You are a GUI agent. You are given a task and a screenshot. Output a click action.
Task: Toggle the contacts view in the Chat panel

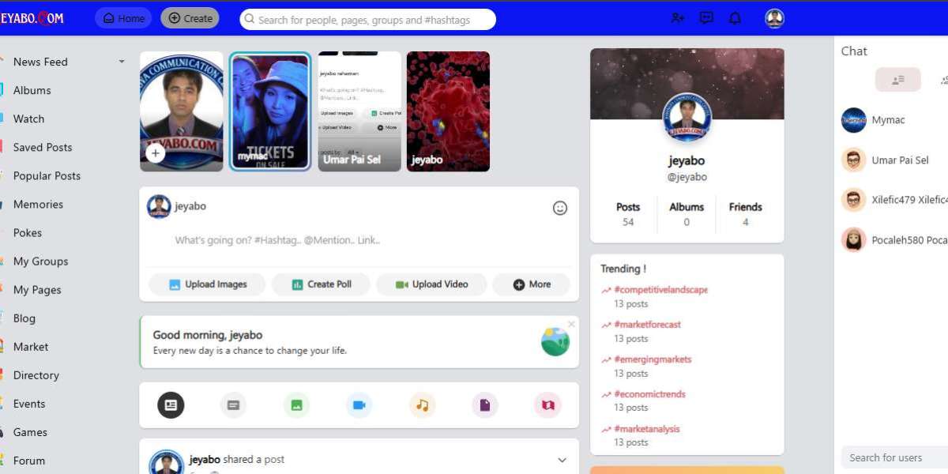coord(898,79)
